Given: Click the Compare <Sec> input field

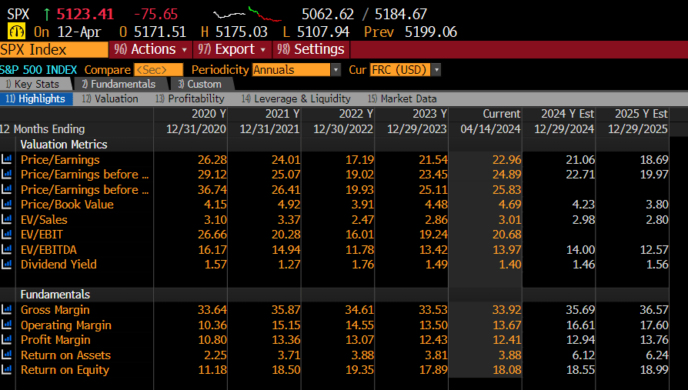Looking at the screenshot, I should pyautogui.click(x=159, y=70).
